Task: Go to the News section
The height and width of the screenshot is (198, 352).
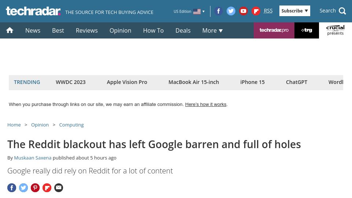Action: pyautogui.click(x=33, y=30)
